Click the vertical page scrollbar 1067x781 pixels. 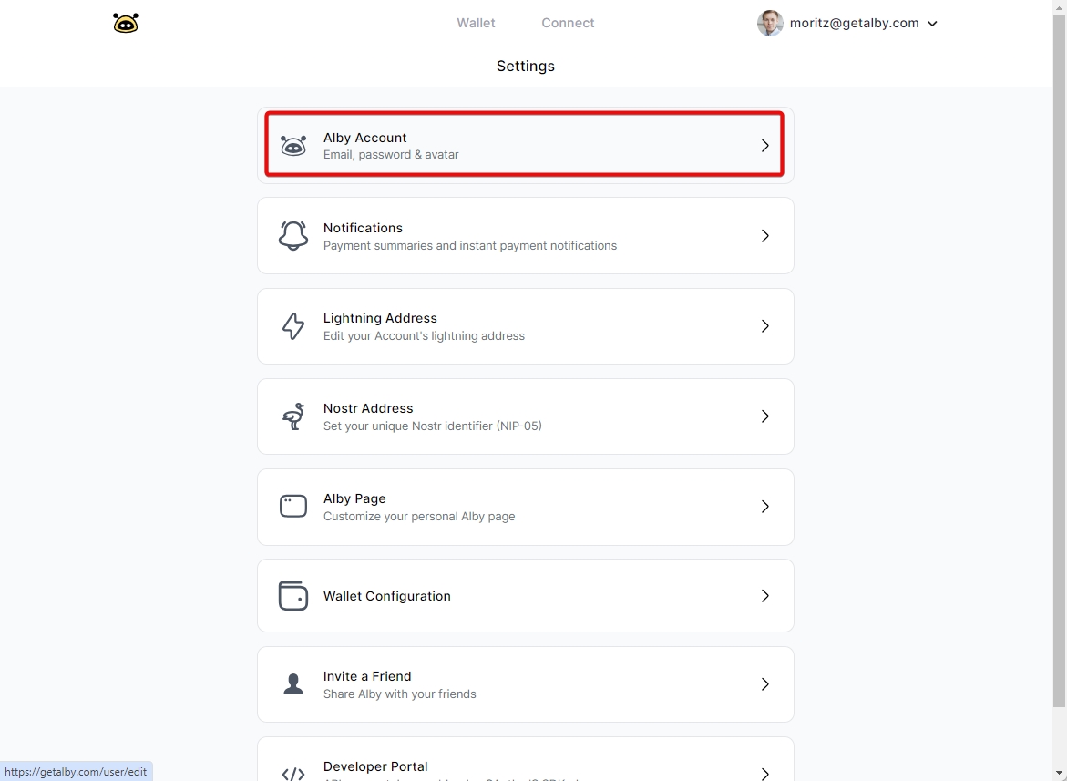click(x=1059, y=365)
